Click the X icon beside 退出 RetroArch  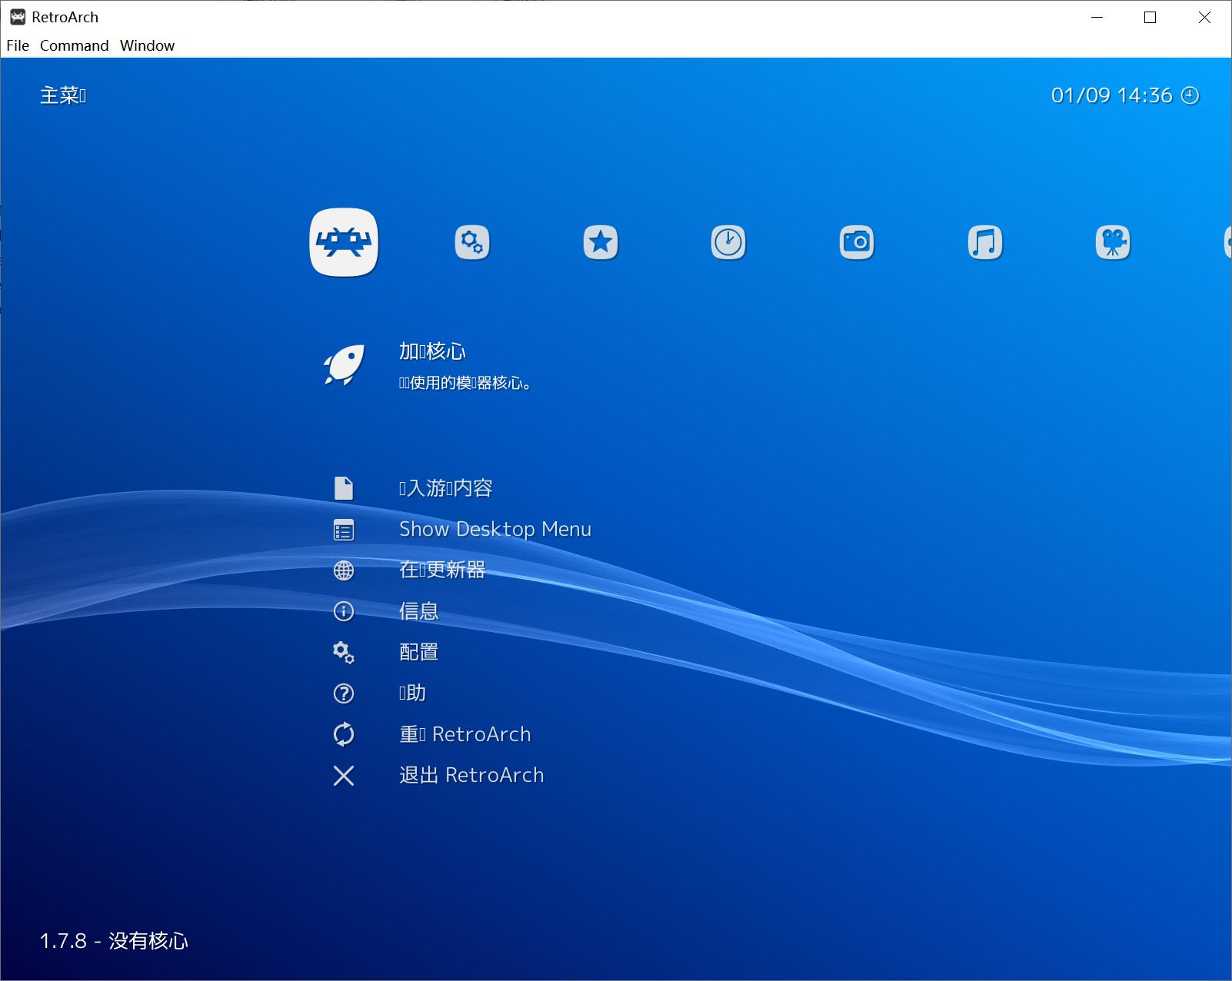tap(344, 775)
